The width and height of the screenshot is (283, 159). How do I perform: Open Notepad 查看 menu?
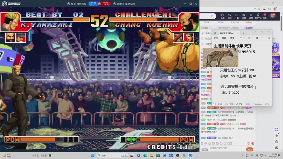232,38
